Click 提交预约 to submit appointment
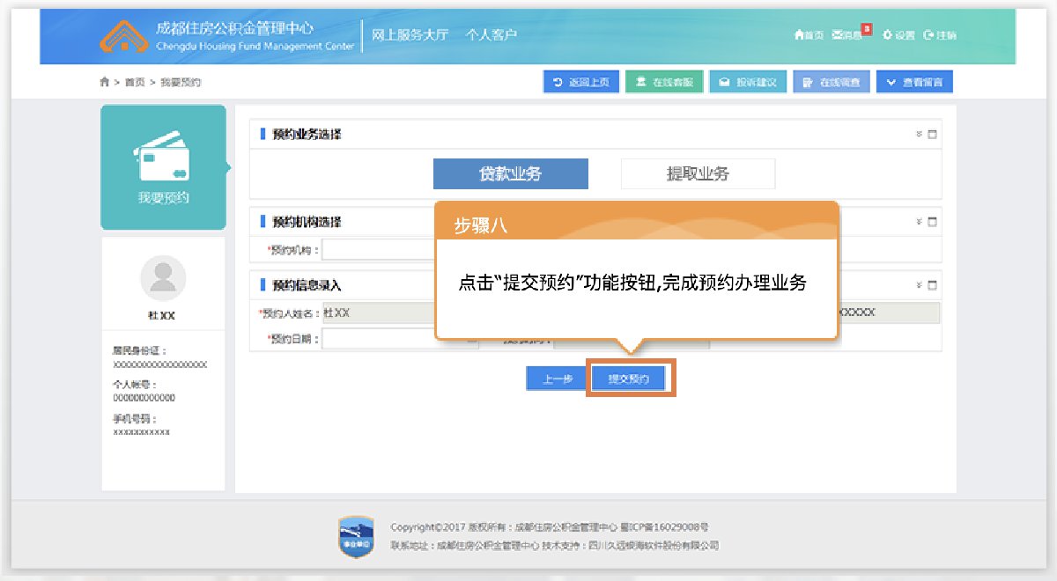This screenshot has width=1057, height=581. coord(629,379)
